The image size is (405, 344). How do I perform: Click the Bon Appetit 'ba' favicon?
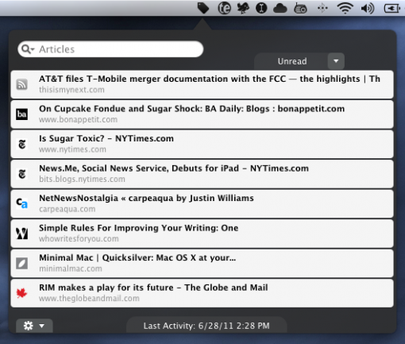(21, 114)
